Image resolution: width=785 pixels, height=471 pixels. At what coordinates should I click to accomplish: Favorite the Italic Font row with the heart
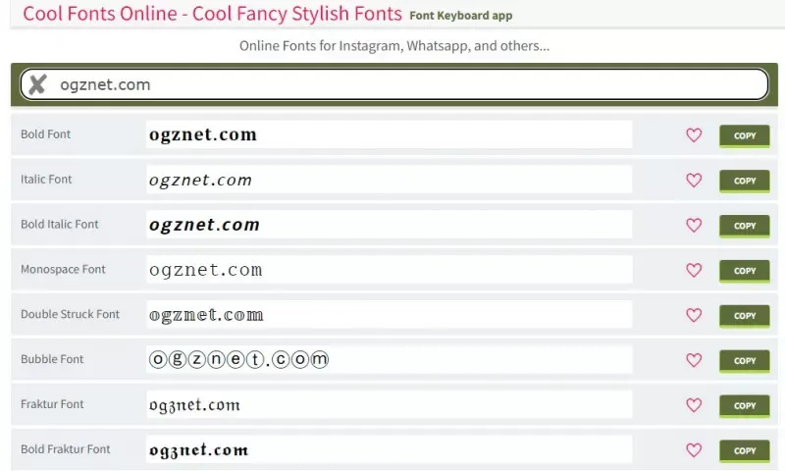pos(694,181)
